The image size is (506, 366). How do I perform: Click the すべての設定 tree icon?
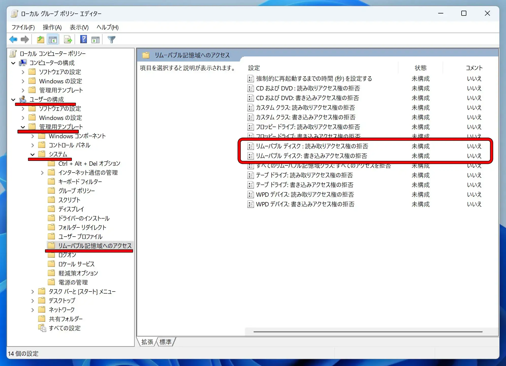coord(42,328)
